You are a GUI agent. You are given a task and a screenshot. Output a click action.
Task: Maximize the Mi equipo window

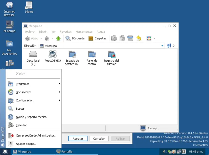[x=169, y=26]
